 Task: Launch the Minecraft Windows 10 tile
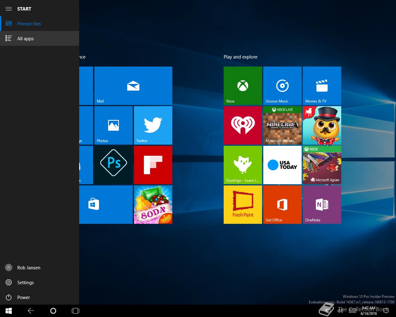282,125
